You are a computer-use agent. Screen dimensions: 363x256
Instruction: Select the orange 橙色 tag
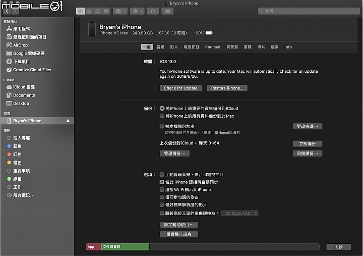coord(14,163)
